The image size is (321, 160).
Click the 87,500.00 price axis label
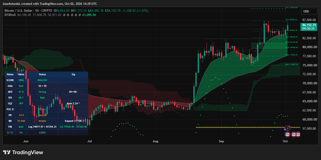(x=309, y=20)
